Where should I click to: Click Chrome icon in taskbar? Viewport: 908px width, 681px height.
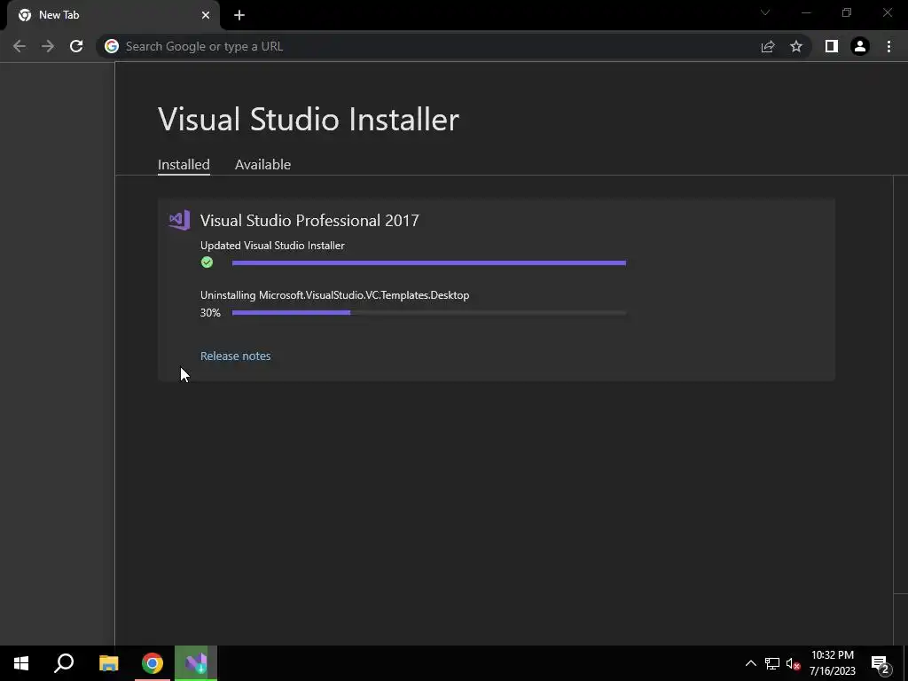[x=153, y=663]
